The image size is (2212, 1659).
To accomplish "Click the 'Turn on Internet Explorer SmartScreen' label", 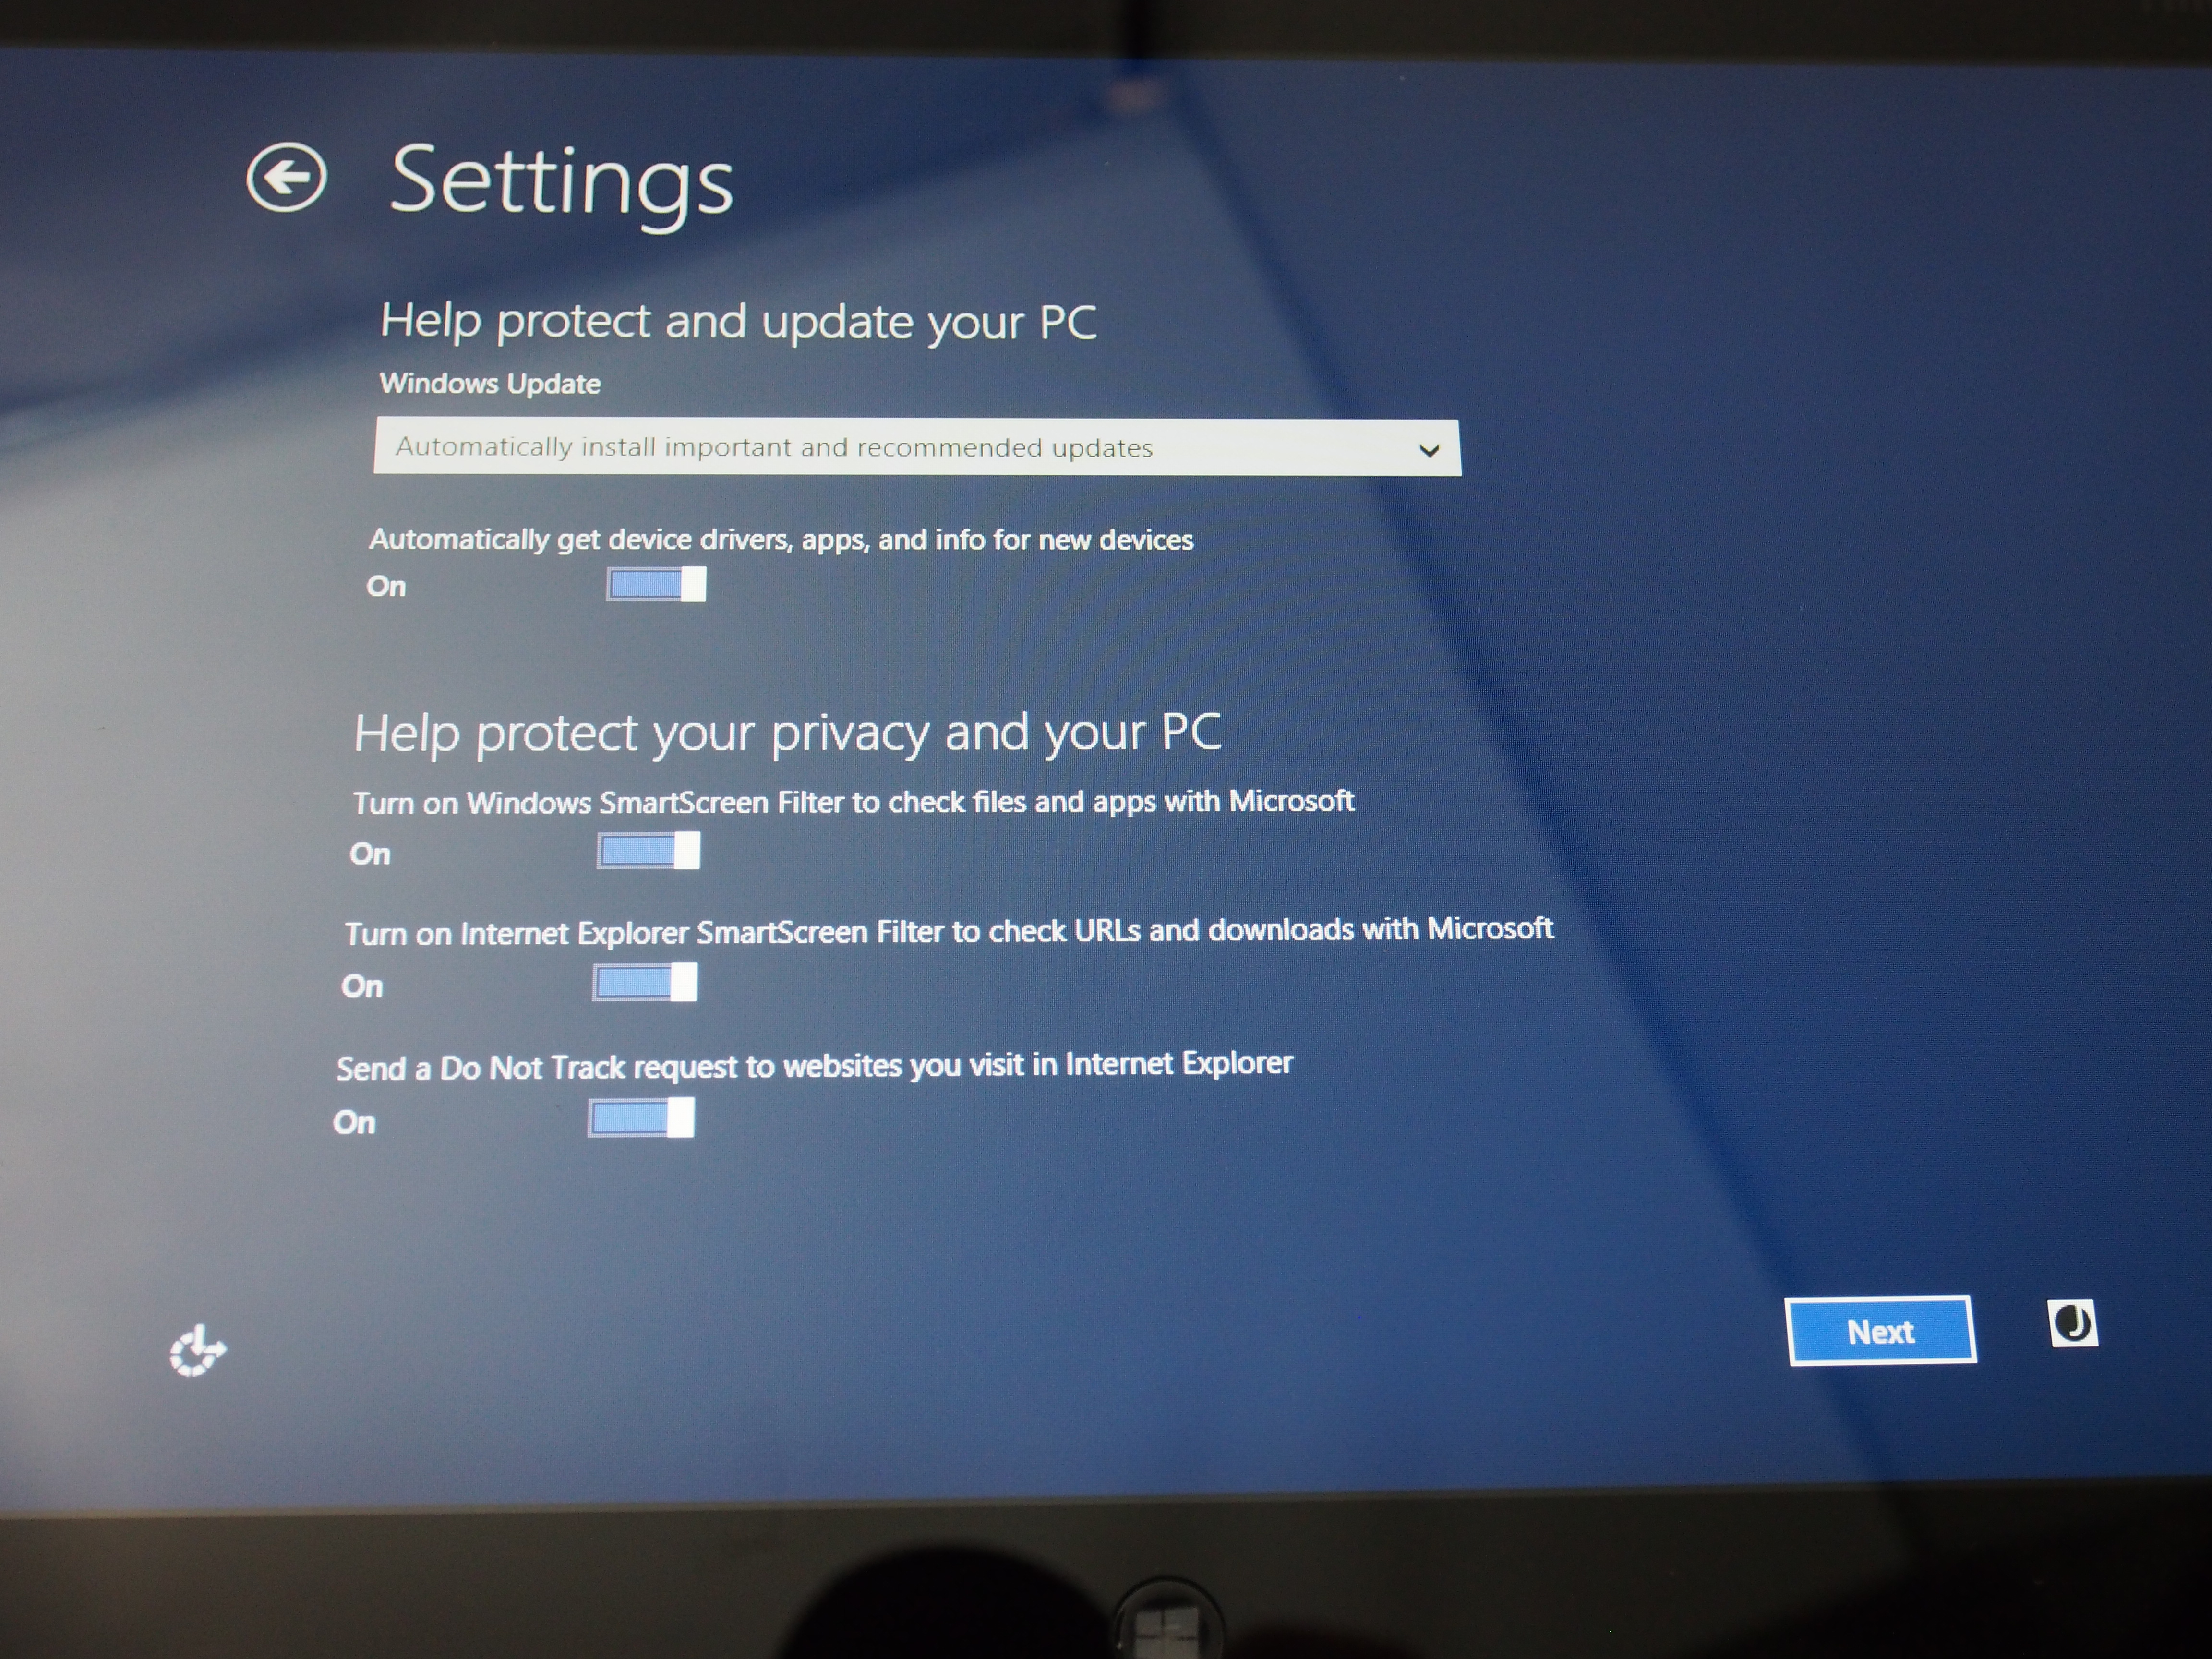I will pos(949,931).
